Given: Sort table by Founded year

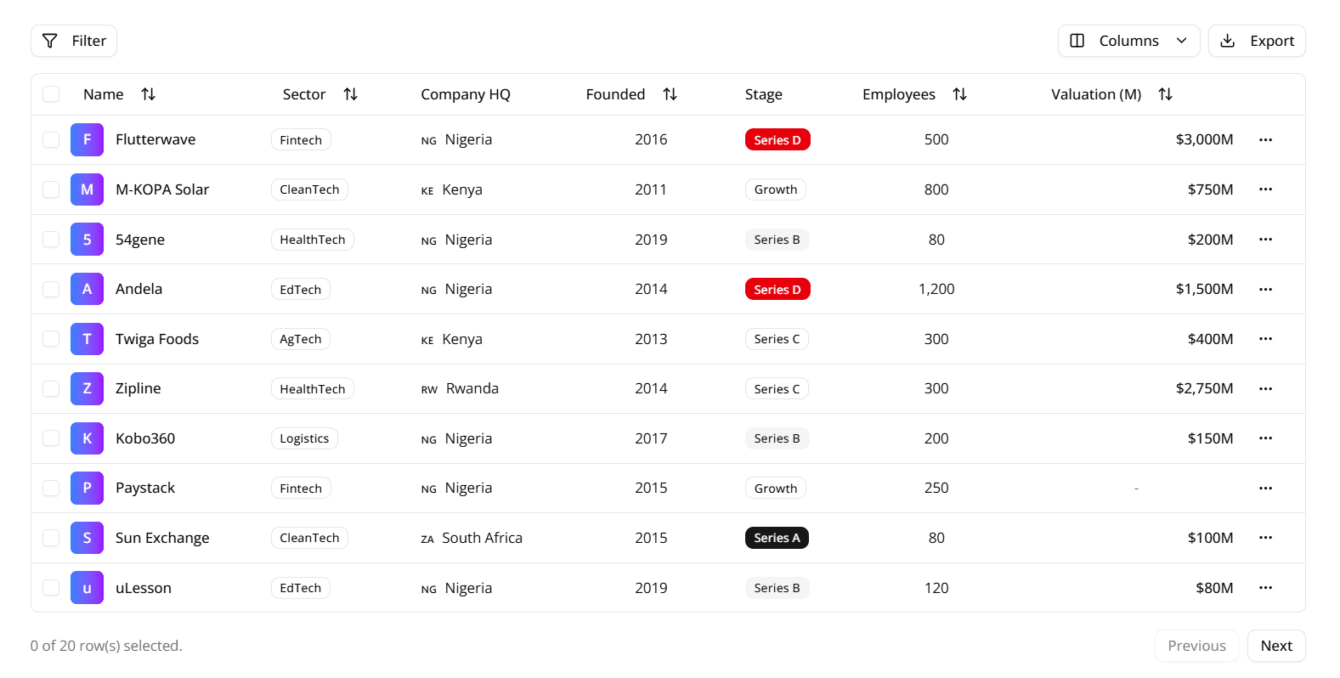Looking at the screenshot, I should [x=670, y=94].
